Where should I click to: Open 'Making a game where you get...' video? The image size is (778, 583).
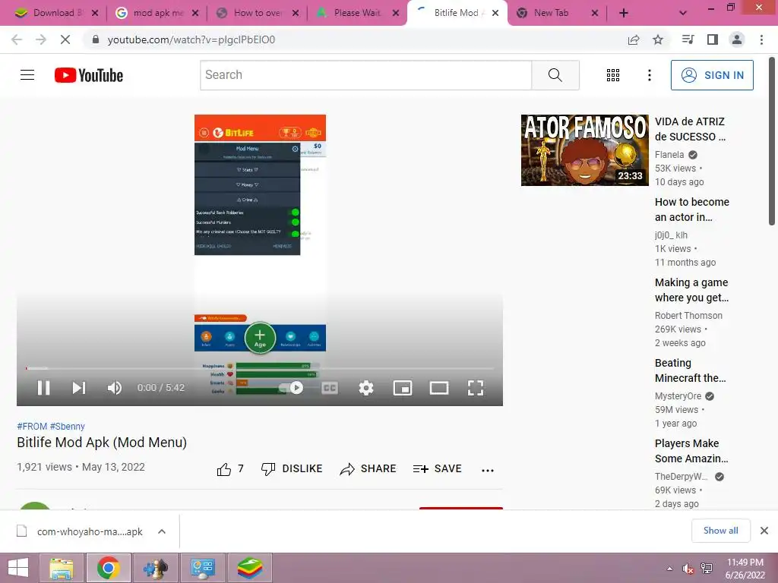click(x=691, y=290)
